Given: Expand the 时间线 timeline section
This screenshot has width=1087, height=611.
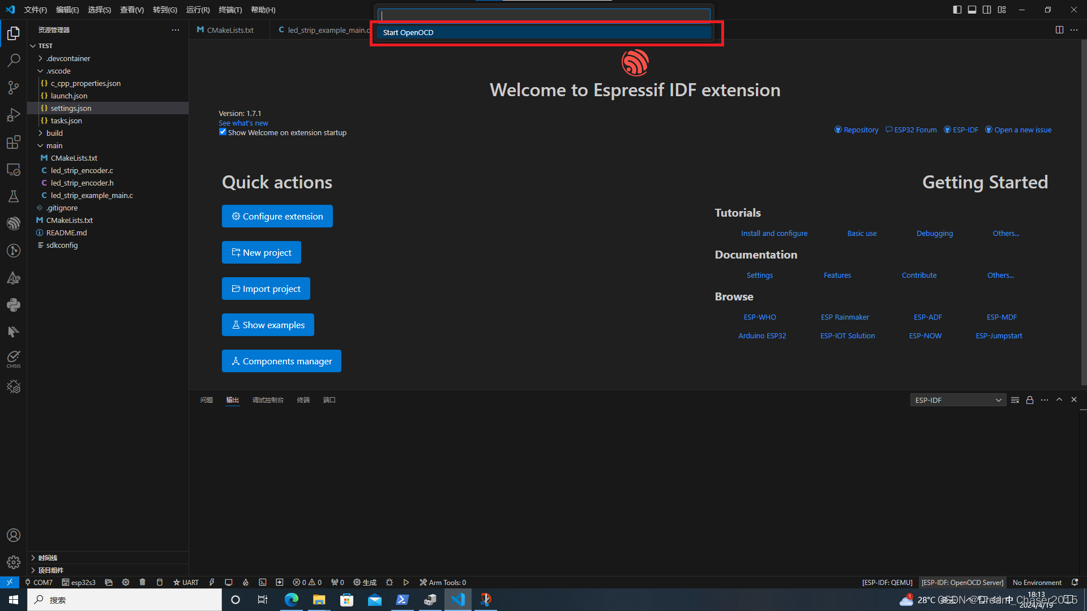Looking at the screenshot, I should pyautogui.click(x=48, y=558).
